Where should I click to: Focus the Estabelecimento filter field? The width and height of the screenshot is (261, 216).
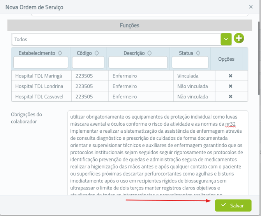41,62
